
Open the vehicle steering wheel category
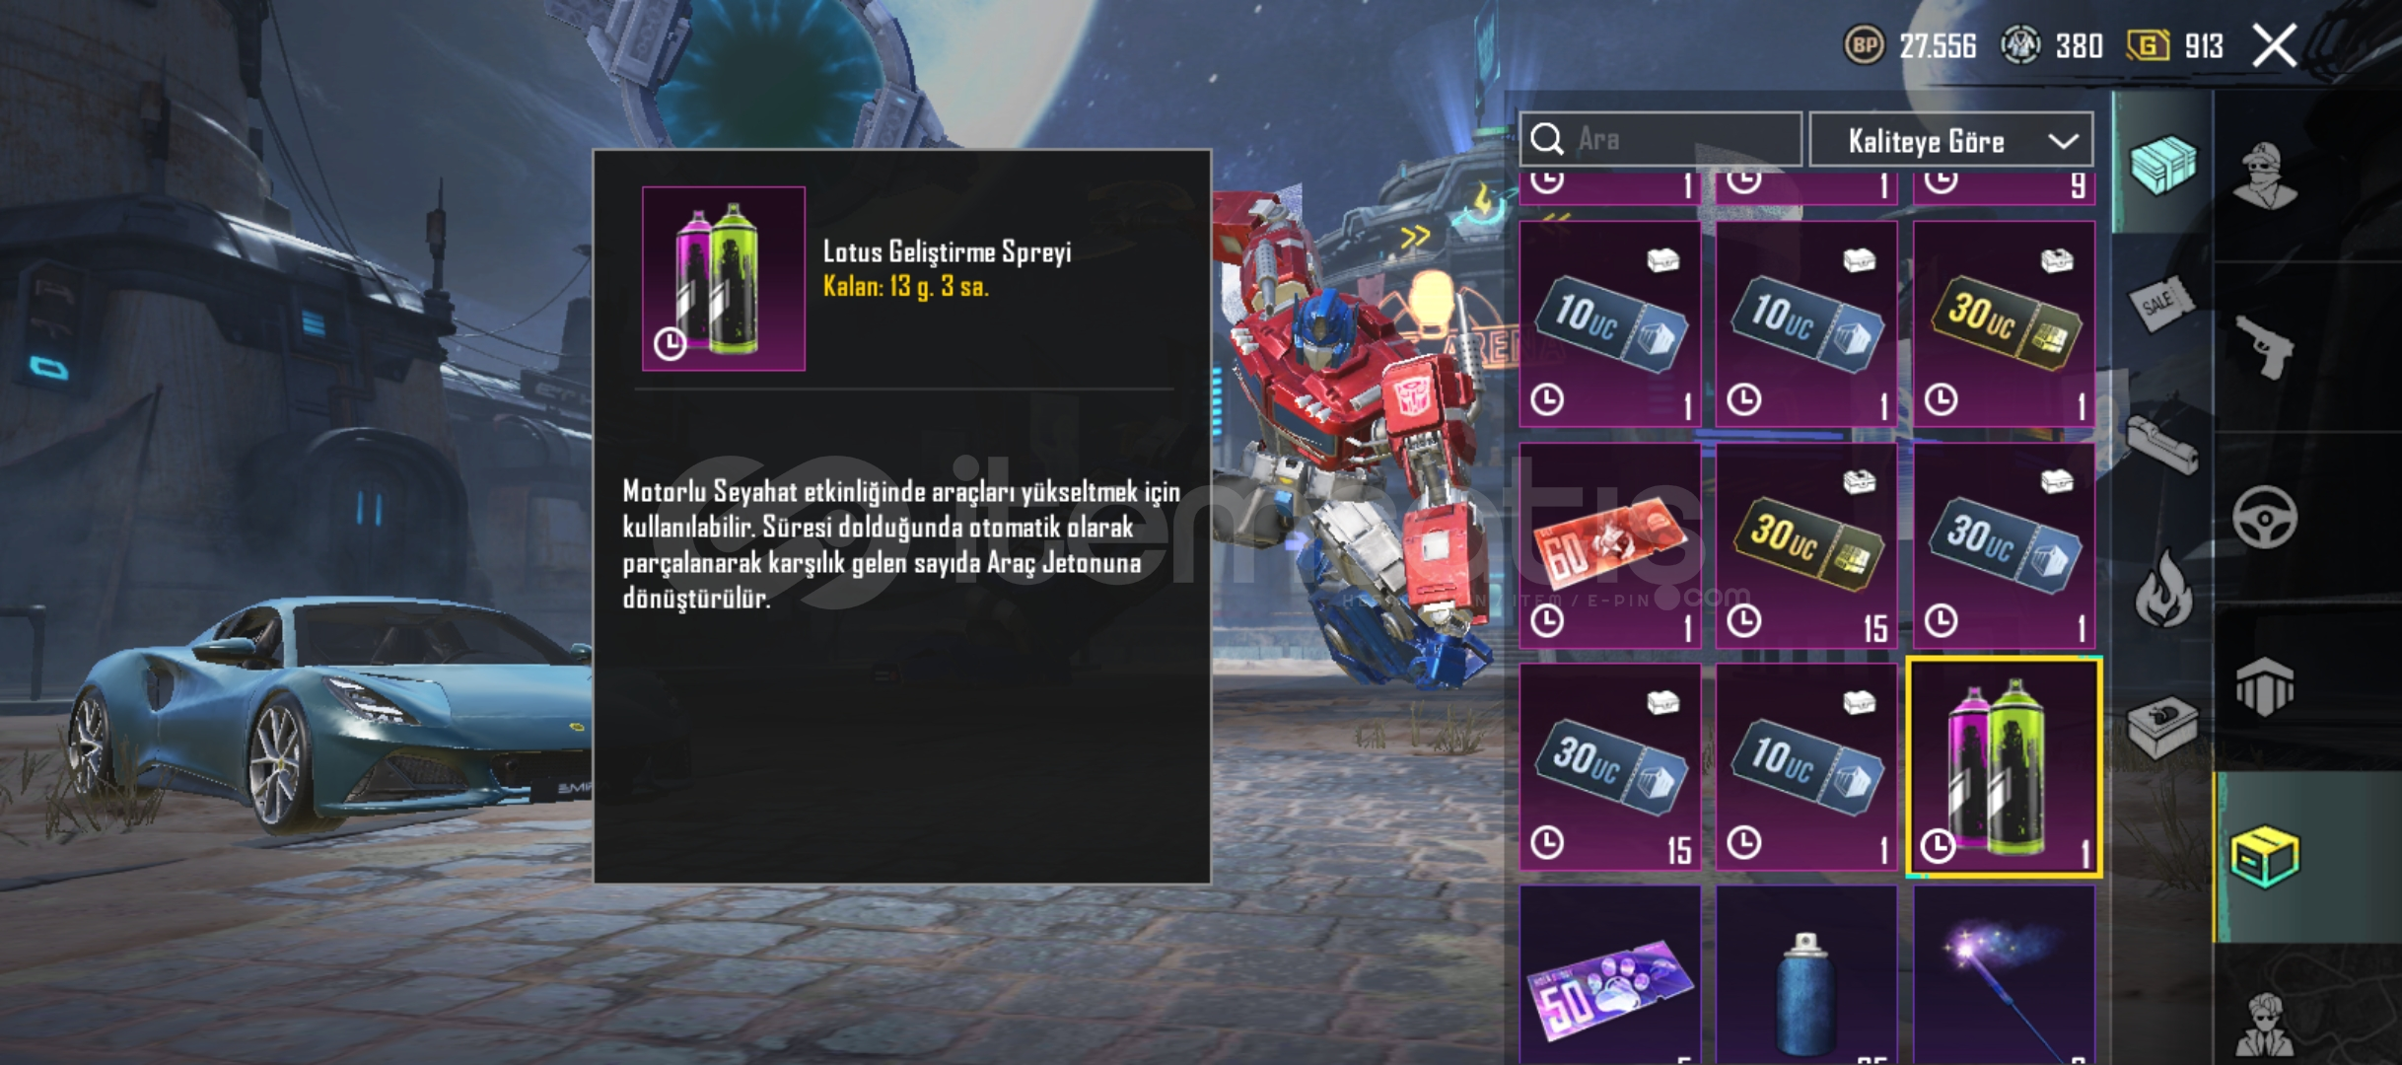click(2265, 518)
